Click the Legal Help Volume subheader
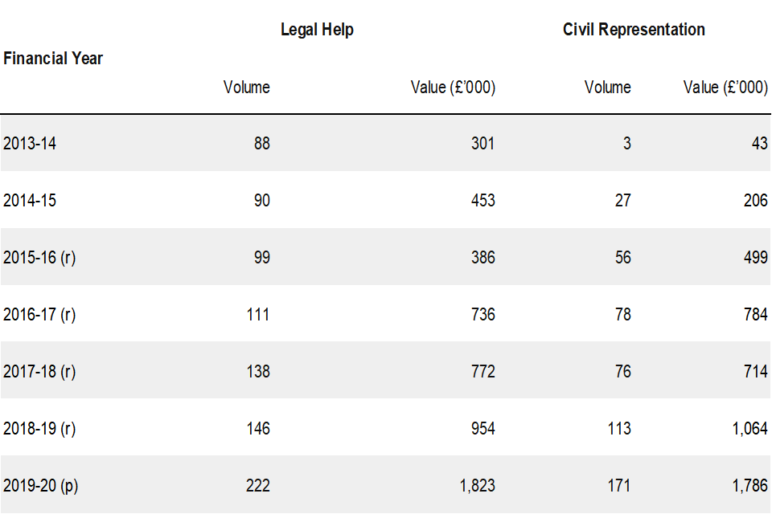The image size is (772, 514). [x=247, y=87]
